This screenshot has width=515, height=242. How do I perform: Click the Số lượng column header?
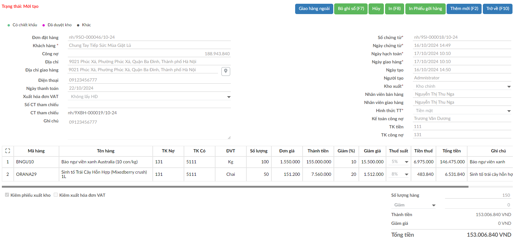[x=259, y=151]
